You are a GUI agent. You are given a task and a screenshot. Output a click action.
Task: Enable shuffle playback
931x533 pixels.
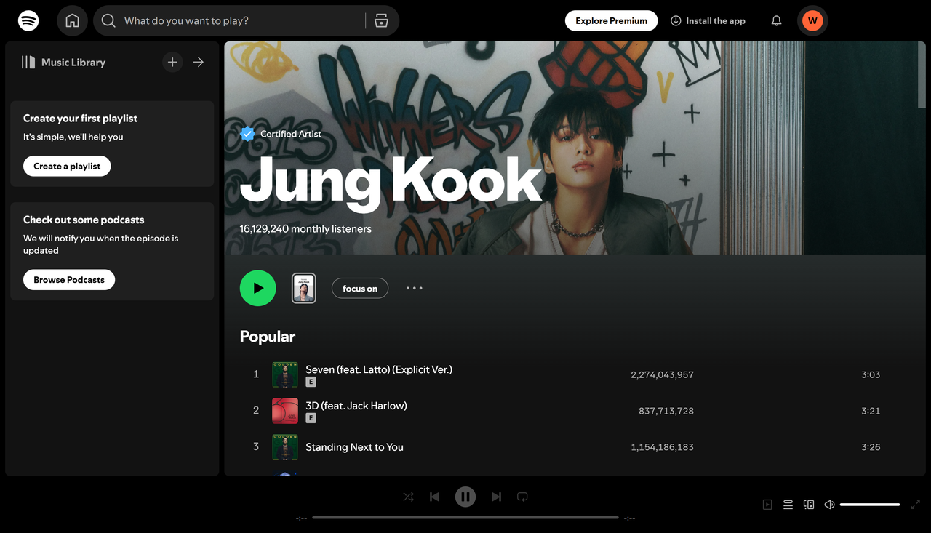pyautogui.click(x=408, y=497)
